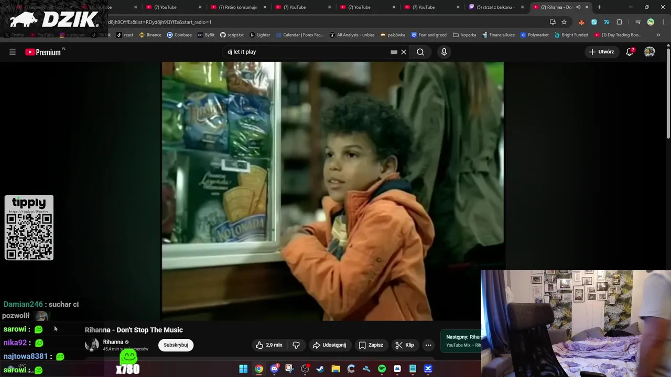This screenshot has width=671, height=377.
Task: Open Chrome extensions puzzle icon
Action: click(619, 22)
